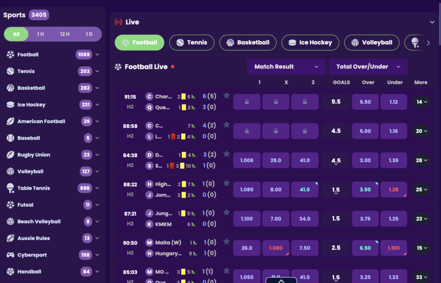Toggle favorite star for the 91:15 match
The width and height of the screenshot is (441, 283).
(x=227, y=95)
